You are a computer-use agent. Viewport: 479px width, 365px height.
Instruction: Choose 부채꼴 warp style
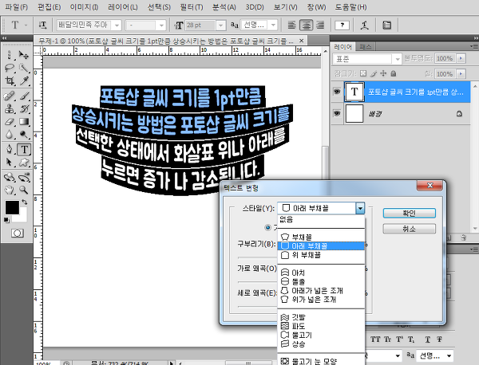tap(321, 237)
